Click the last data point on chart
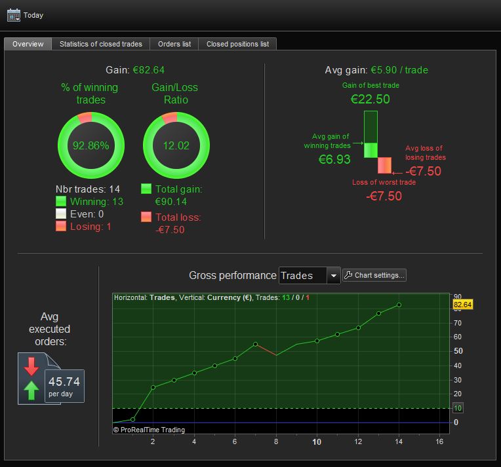 click(x=399, y=305)
